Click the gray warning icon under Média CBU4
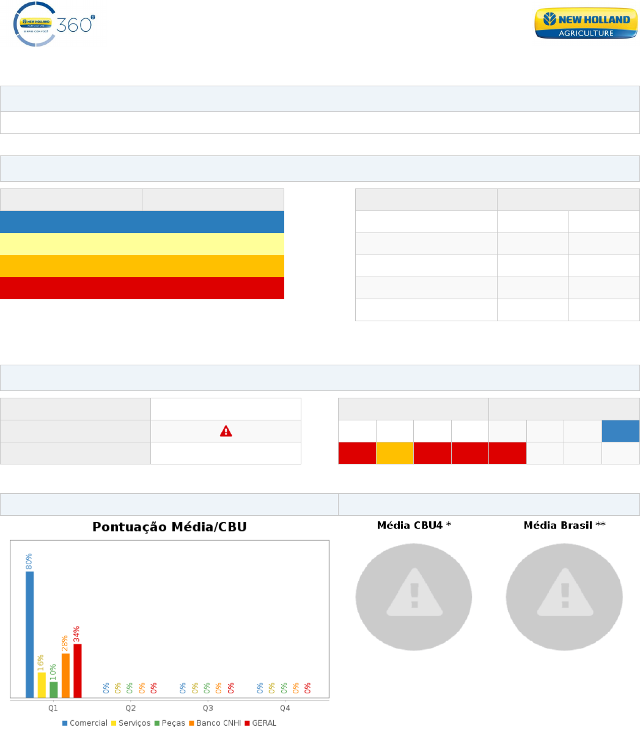This screenshot has width=640, height=730. pyautogui.click(x=414, y=597)
